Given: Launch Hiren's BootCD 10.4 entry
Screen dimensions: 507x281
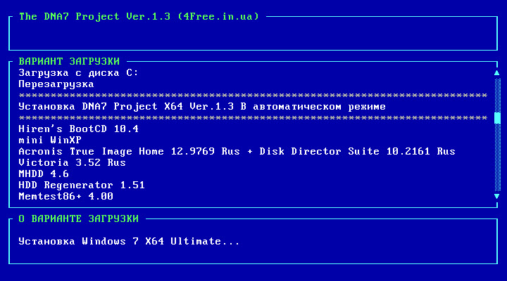Looking at the screenshot, I should click(78, 129).
